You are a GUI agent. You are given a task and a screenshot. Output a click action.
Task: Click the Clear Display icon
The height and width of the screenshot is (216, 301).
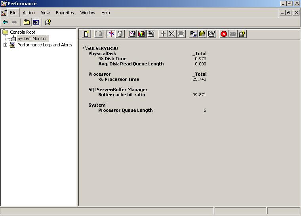pos(99,34)
